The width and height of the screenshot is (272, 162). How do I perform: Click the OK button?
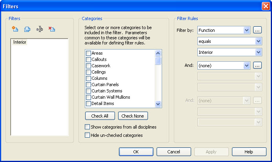[136, 152]
